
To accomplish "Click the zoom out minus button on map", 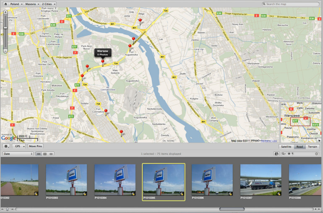I will pos(5,50).
